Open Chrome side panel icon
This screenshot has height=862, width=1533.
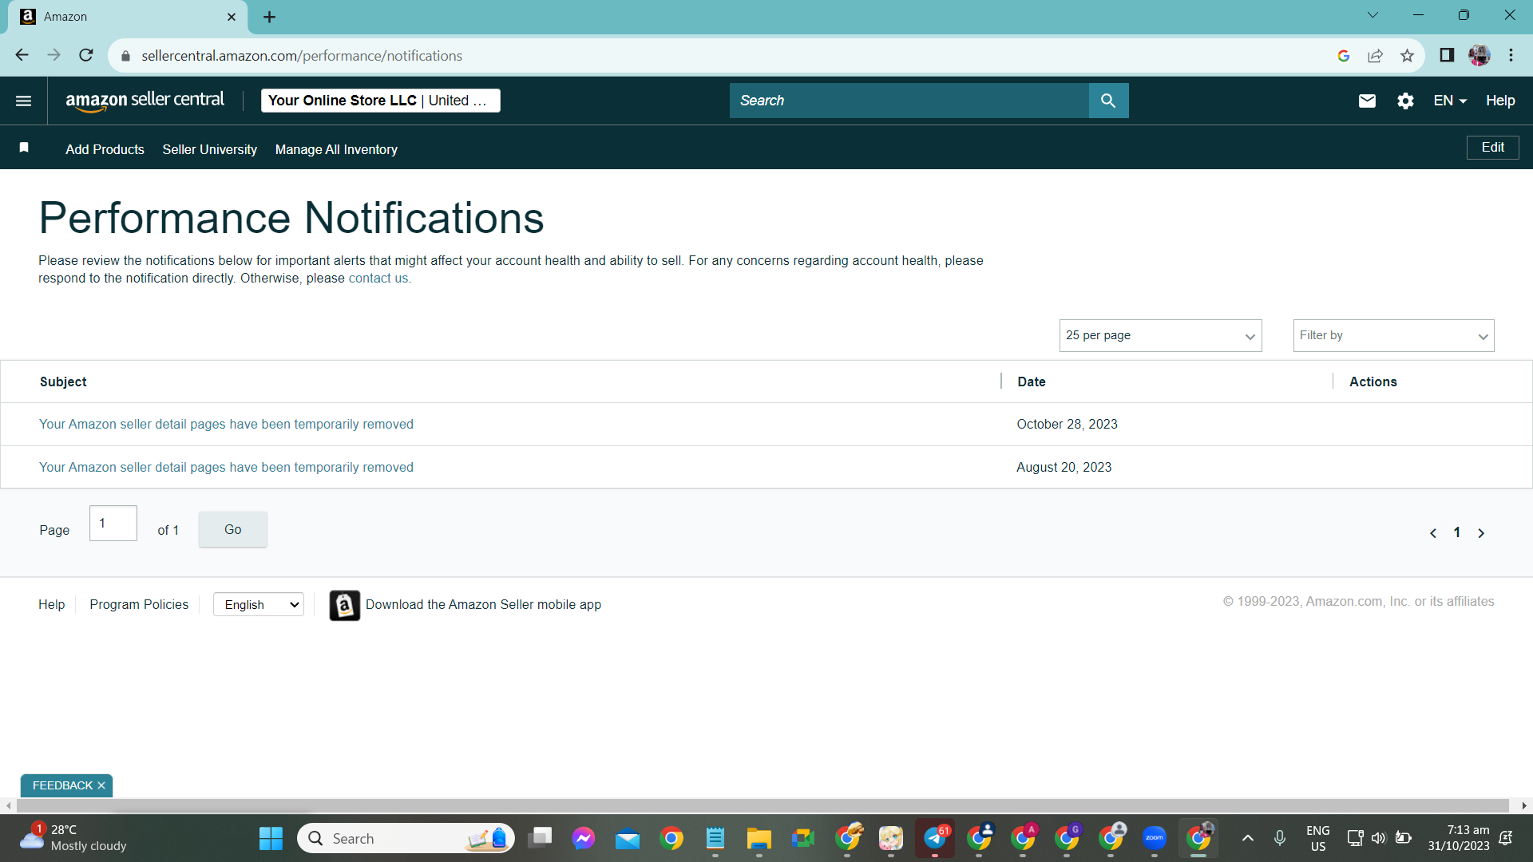click(1447, 55)
